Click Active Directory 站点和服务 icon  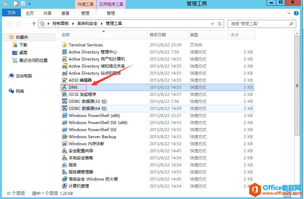pos(64,73)
